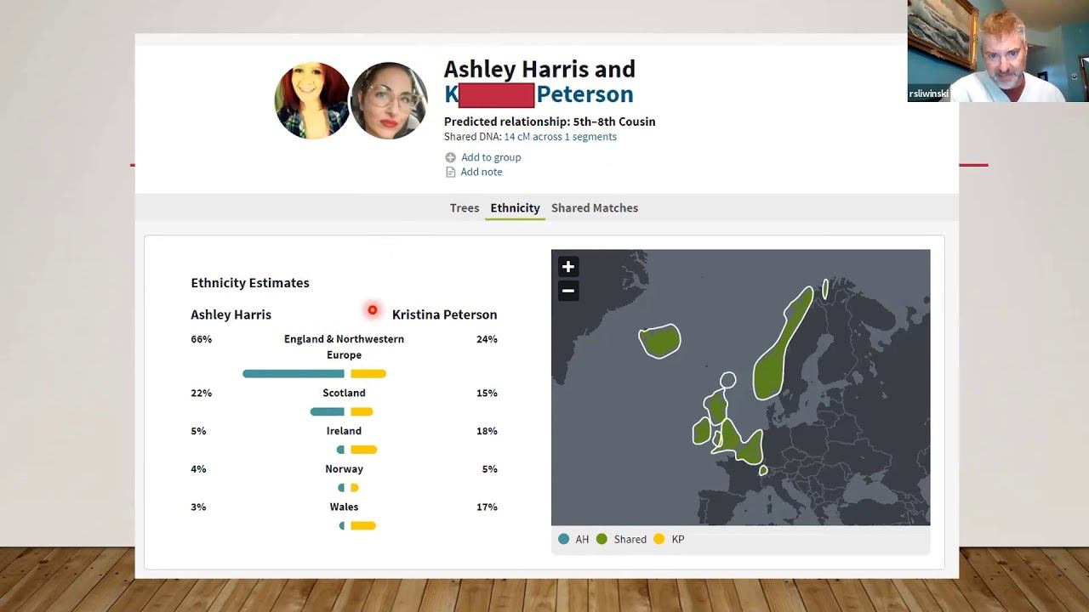1089x612 pixels.
Task: Open the Trees tab
Action: click(465, 207)
